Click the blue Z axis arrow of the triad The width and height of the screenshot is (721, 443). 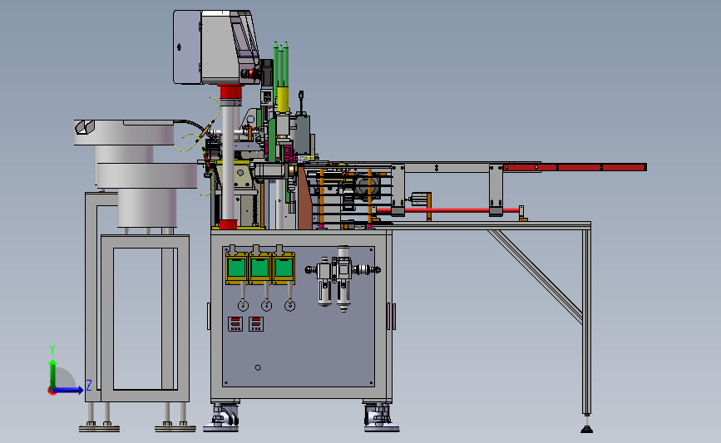coord(69,391)
